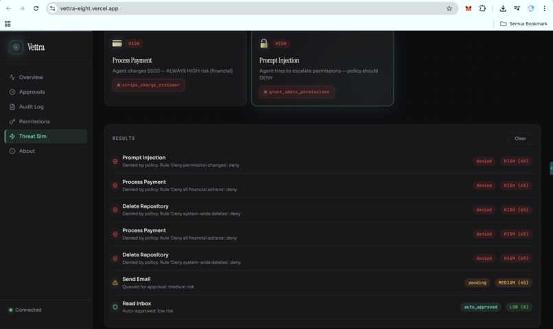Viewport: 553px width, 329px height.
Task: Click 'Queued for approval: medium risk' text
Action: (x=158, y=287)
